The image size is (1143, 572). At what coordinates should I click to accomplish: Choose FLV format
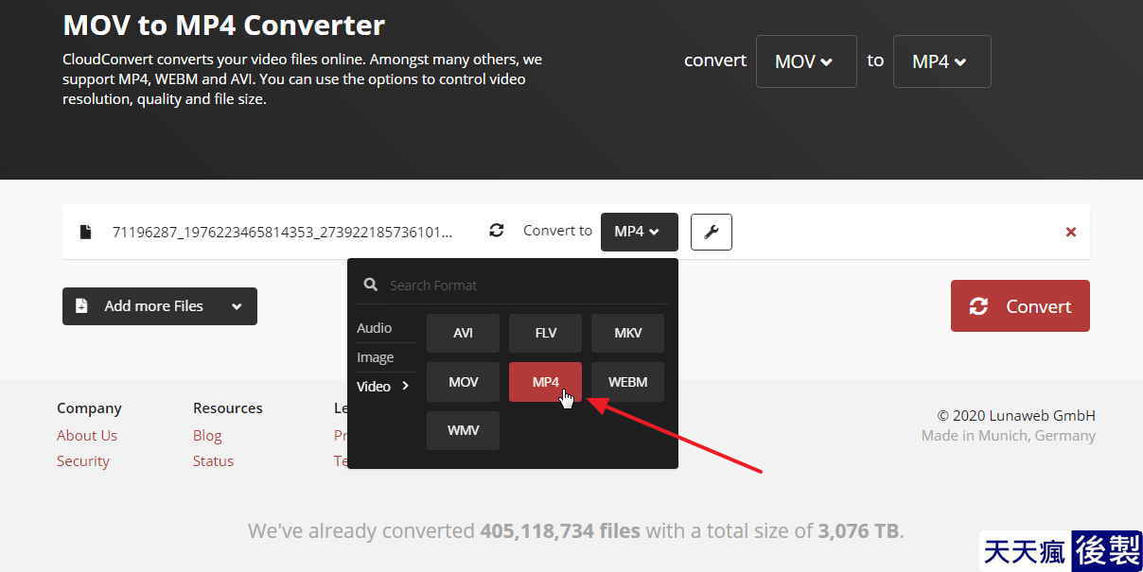coord(545,333)
